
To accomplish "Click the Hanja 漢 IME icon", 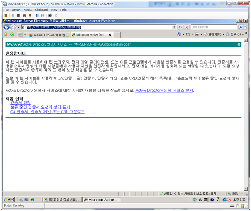I will tap(206, 200).
